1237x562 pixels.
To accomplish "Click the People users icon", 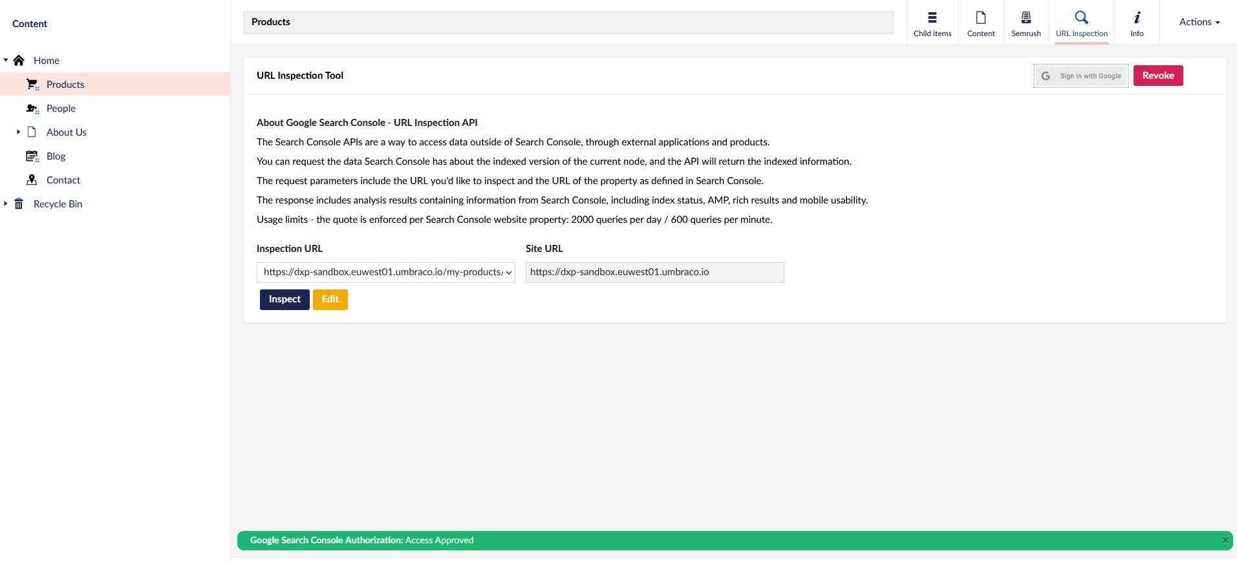I will click(32, 109).
